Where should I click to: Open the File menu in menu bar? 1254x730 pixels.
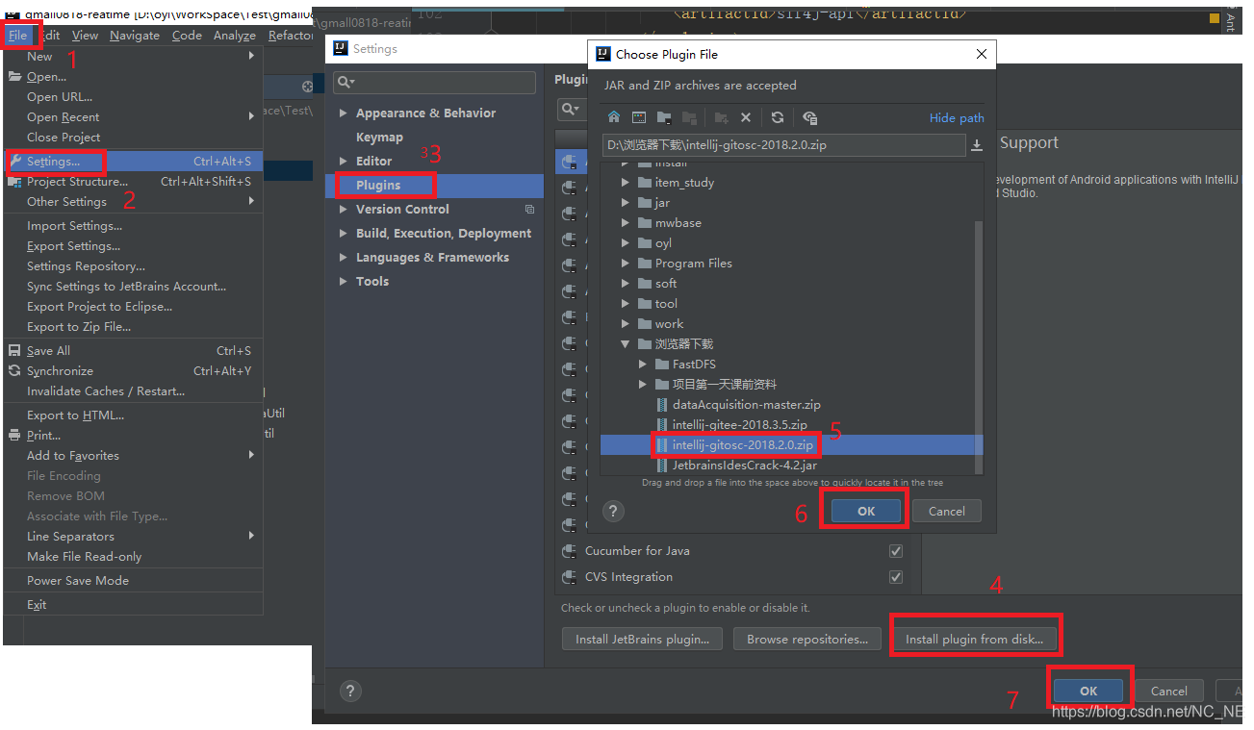18,36
